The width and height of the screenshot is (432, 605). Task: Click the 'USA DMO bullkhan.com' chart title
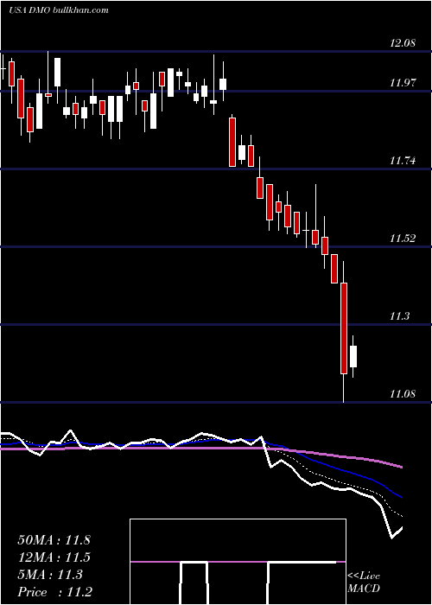[x=58, y=10]
